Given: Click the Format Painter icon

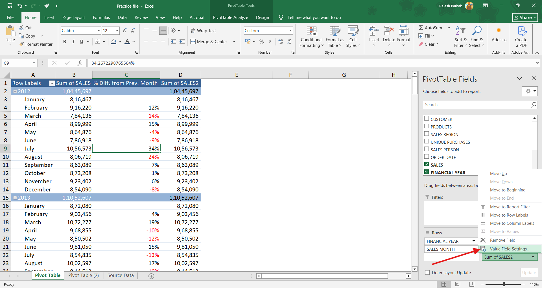Looking at the screenshot, I should click(22, 44).
